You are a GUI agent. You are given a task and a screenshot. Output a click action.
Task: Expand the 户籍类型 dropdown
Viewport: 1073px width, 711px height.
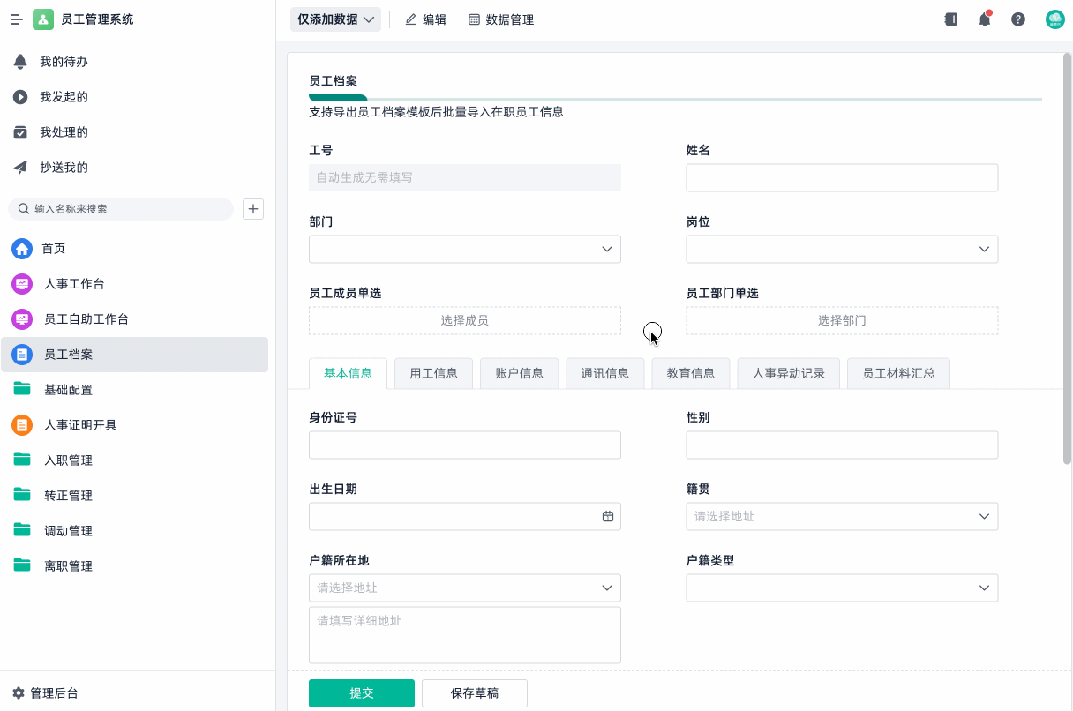[842, 588]
